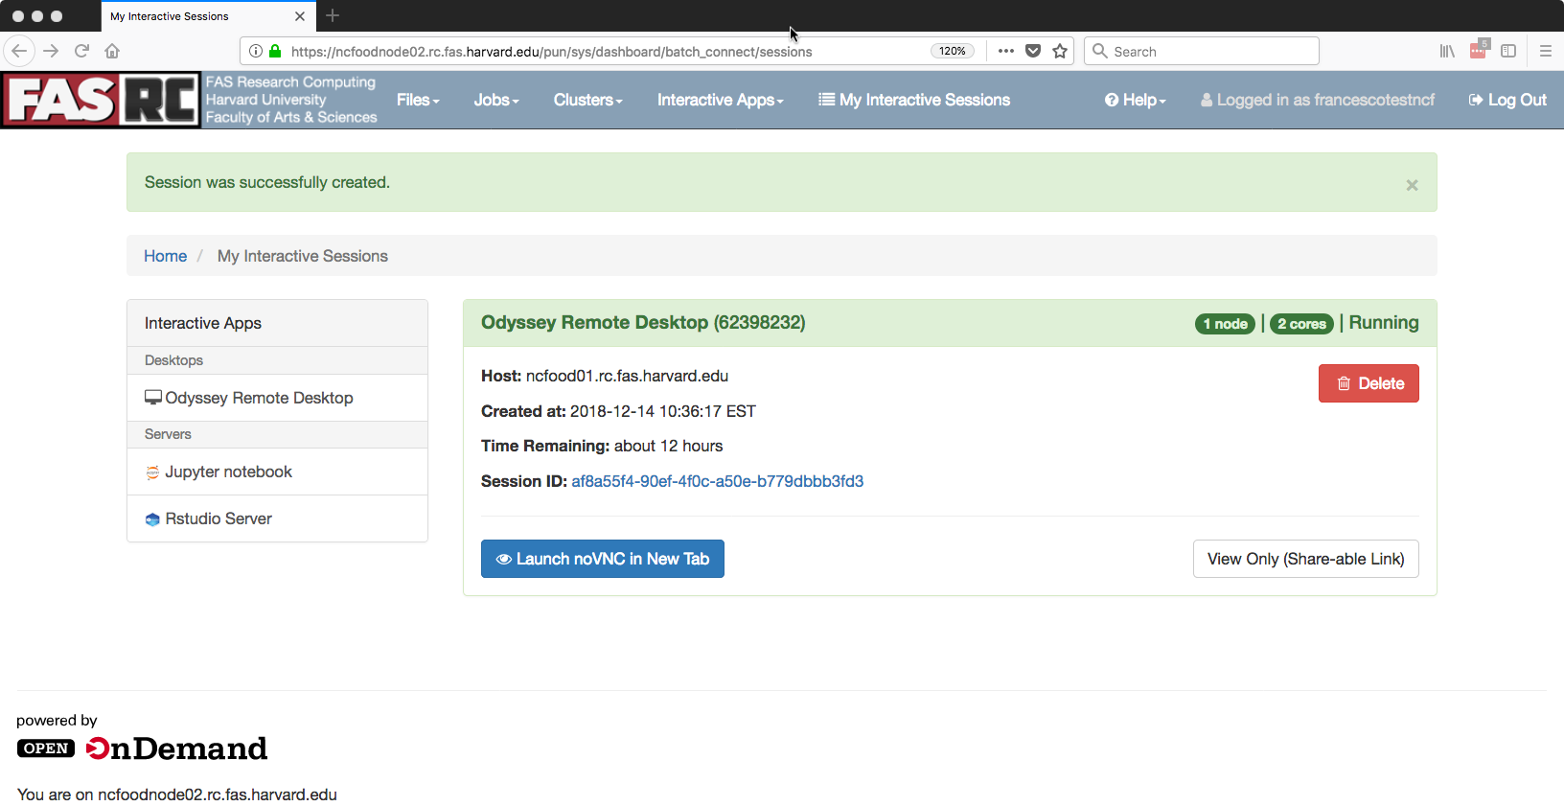The image size is (1564, 806).
Task: Expand the Jobs dropdown menu
Action: pyautogui.click(x=496, y=100)
